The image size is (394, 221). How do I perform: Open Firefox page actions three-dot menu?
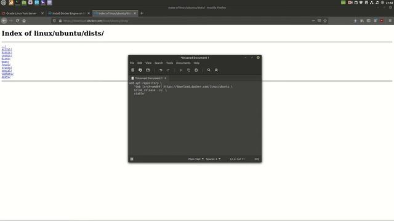coord(313,21)
